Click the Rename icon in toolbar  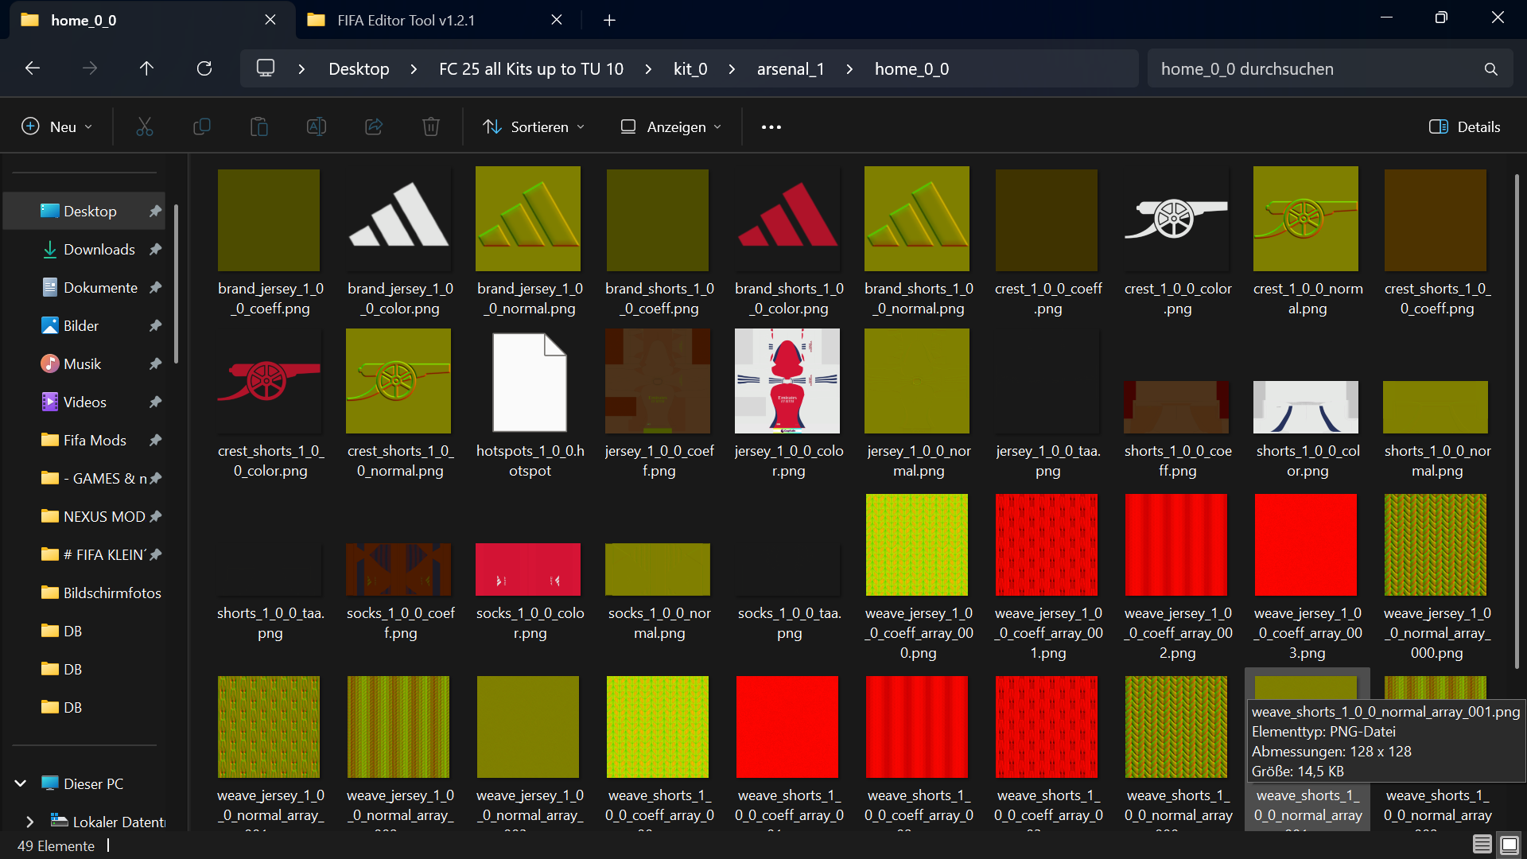317,126
